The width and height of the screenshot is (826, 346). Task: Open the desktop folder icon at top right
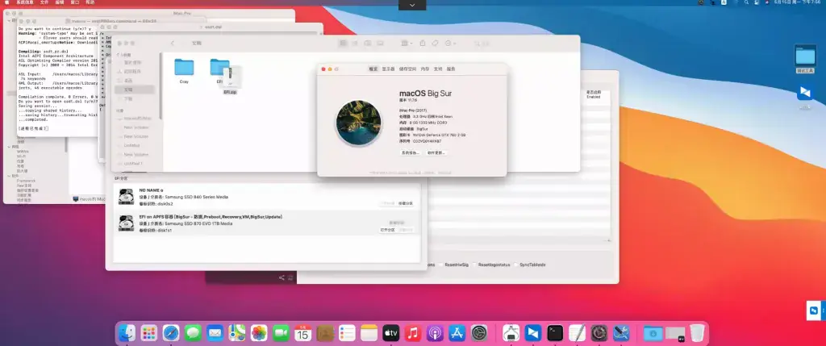805,58
